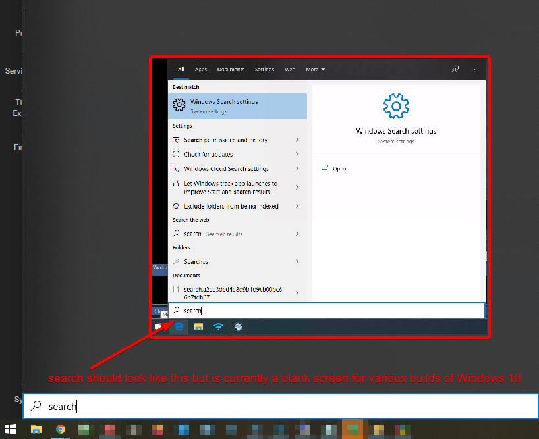Expand the Check for updates chevron

click(298, 154)
